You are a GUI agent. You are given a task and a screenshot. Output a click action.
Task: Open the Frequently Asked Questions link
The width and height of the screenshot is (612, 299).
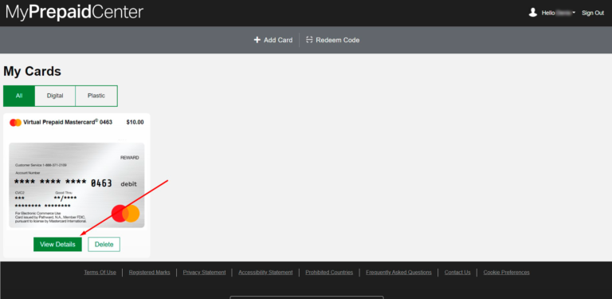point(398,273)
